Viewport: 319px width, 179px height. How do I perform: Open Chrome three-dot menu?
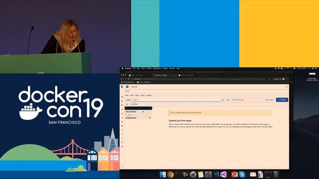(287, 79)
